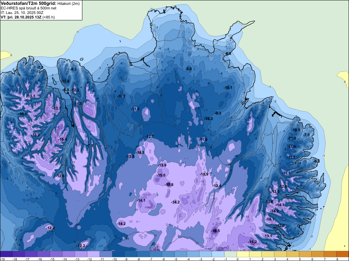Click the 'VT: þri. 28.10.2025 13Z' valid-time line
349x261 pixels.
pyautogui.click(x=28, y=17)
